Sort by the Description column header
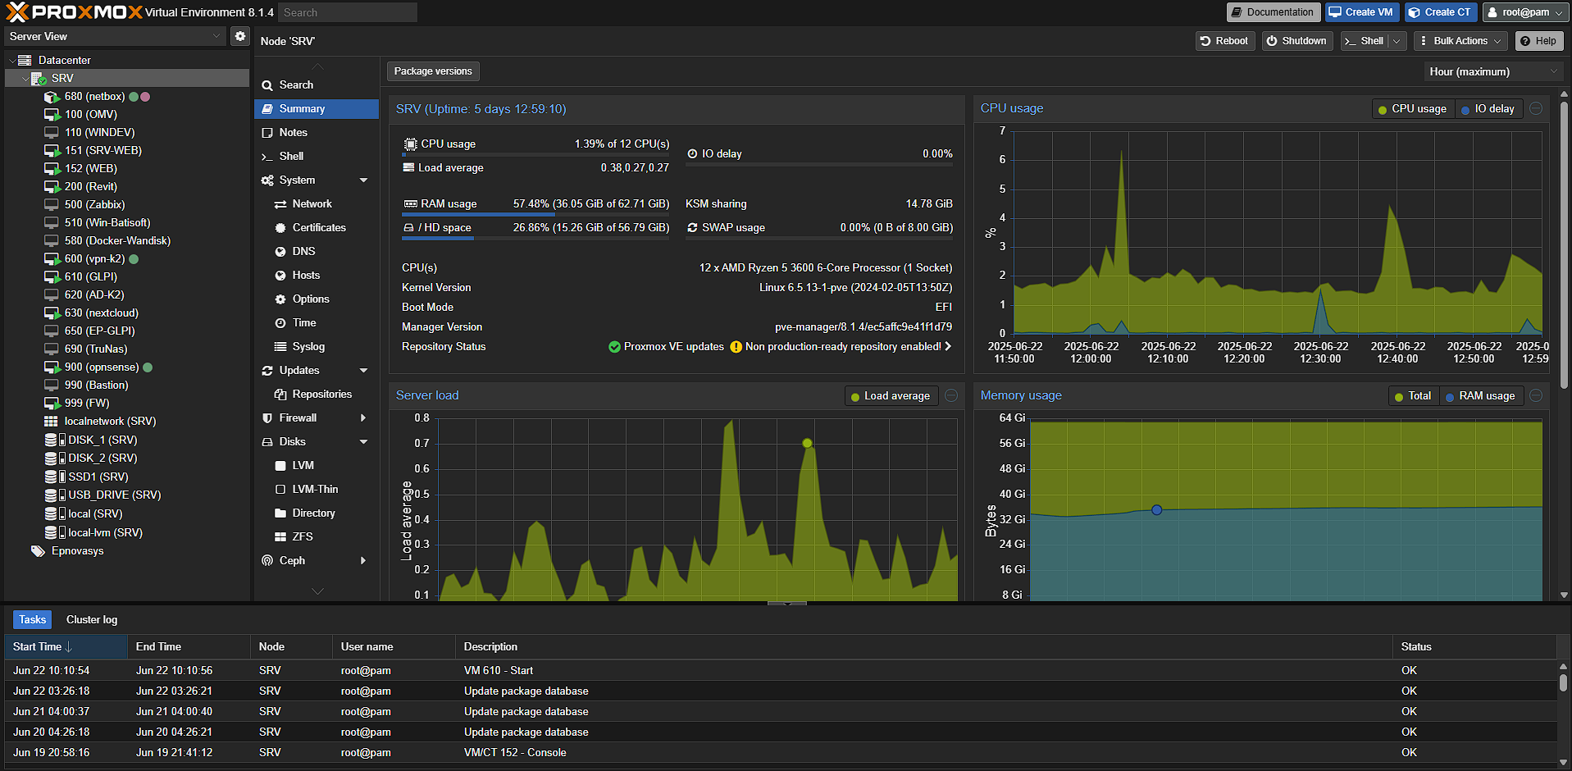This screenshot has height=771, width=1572. [x=923, y=646]
